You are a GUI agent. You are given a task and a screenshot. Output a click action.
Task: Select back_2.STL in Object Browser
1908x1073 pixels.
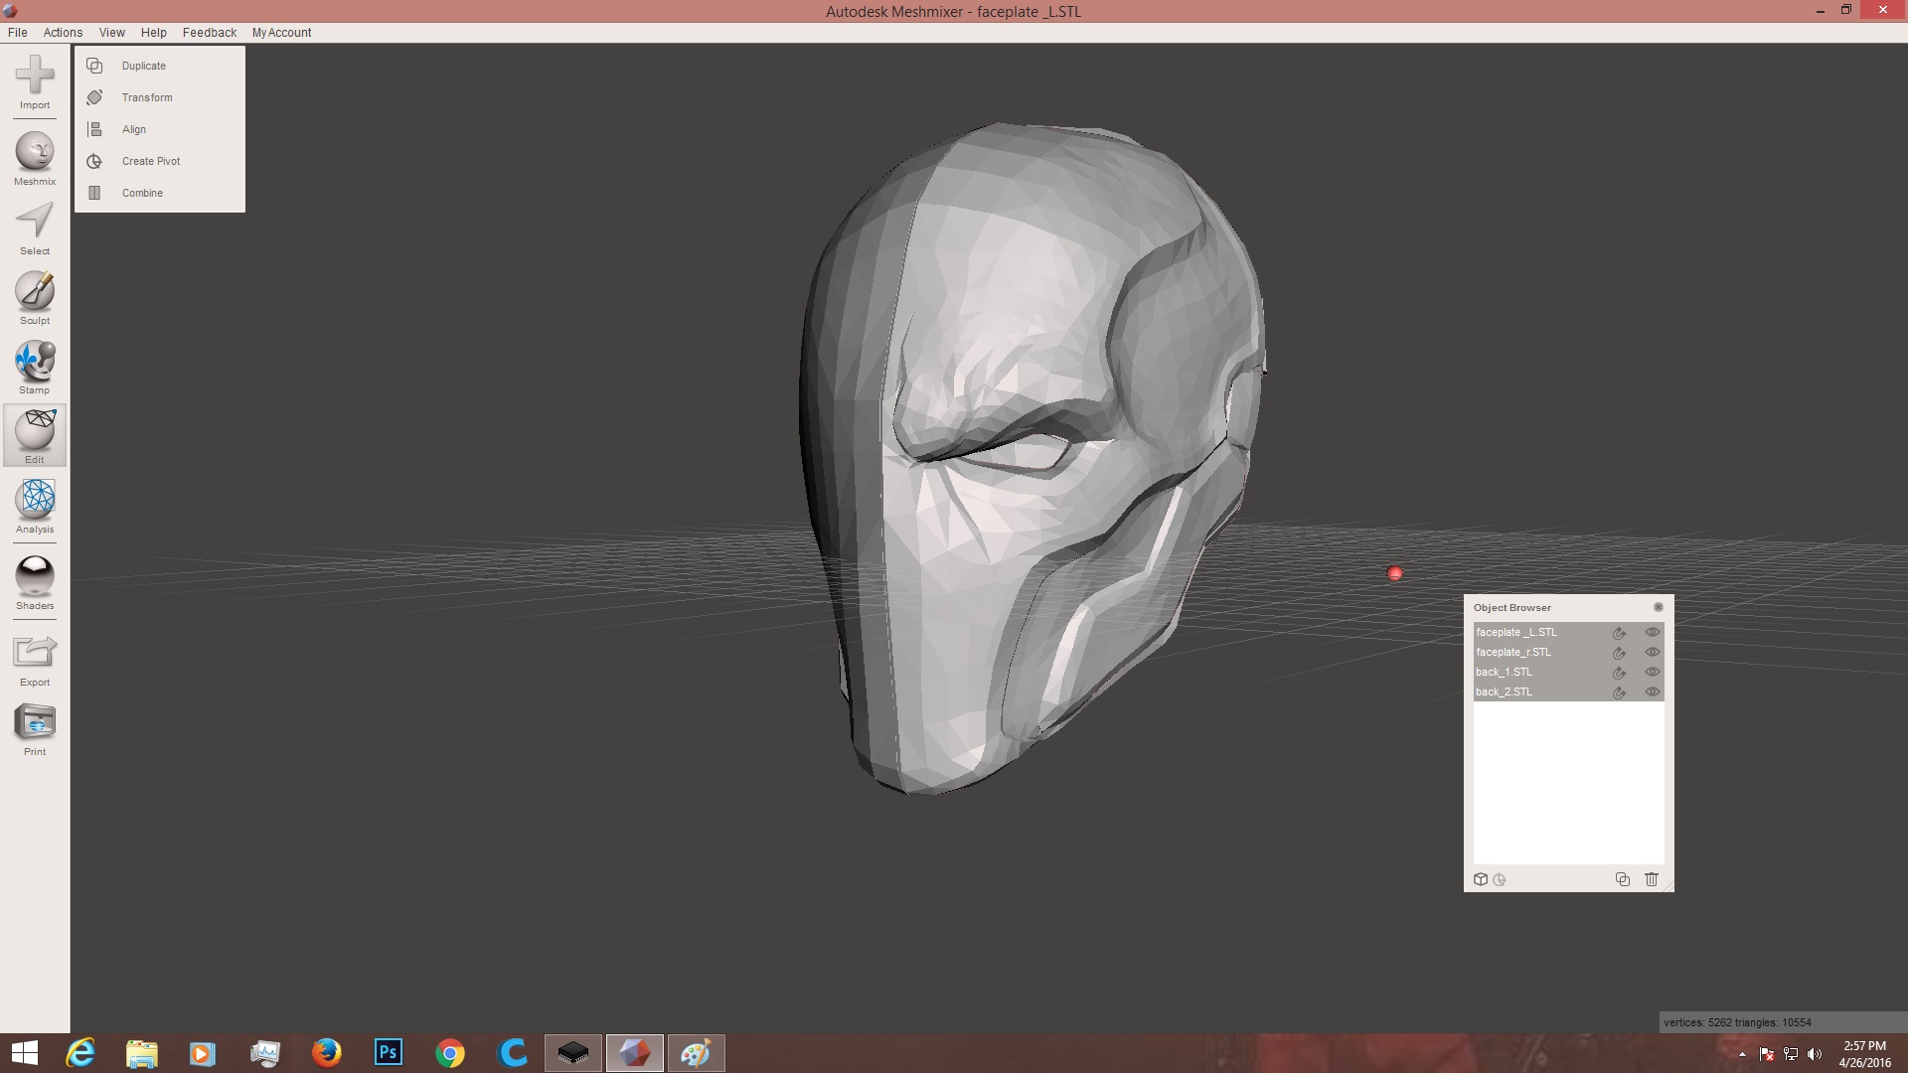click(x=1568, y=691)
